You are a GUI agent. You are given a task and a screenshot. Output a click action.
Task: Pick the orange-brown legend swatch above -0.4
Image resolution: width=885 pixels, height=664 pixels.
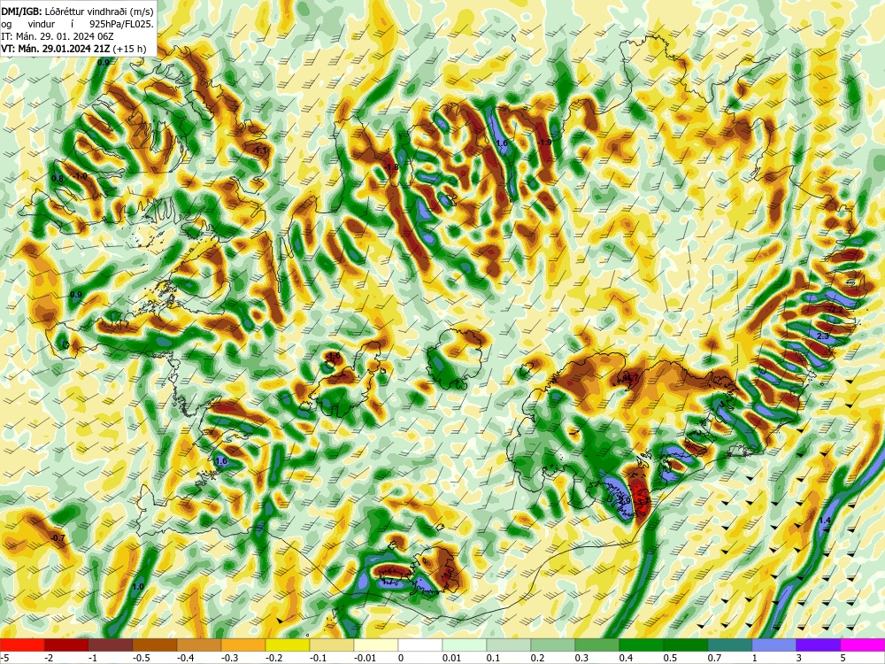198,645
